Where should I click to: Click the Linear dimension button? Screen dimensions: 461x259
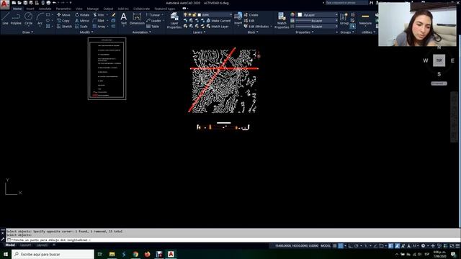[x=153, y=14]
